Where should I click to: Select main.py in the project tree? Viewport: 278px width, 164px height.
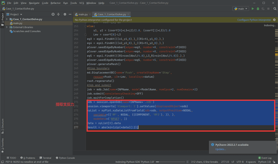[39, 23]
